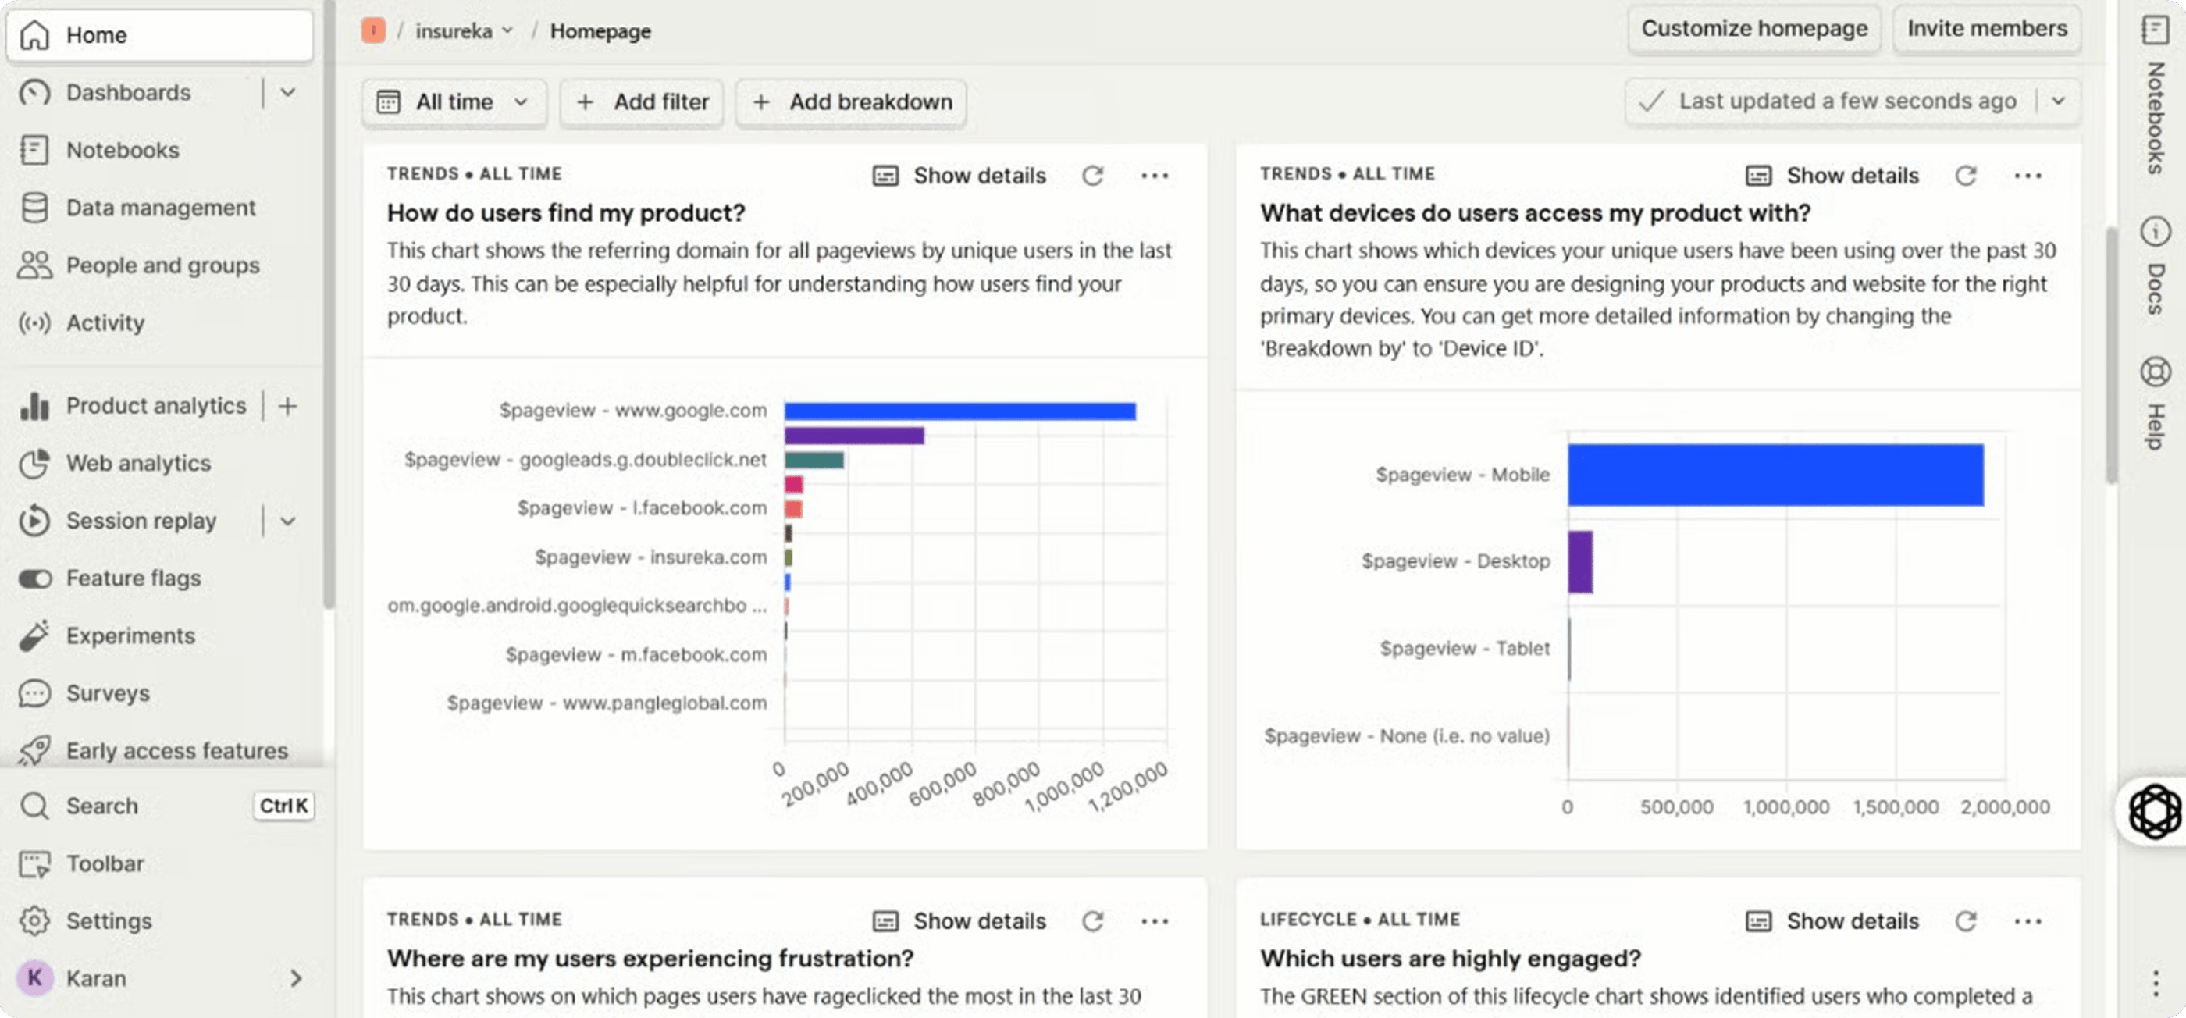2186x1018 pixels.
Task: Refresh the 'How do users find my product' chart
Action: coord(1092,176)
